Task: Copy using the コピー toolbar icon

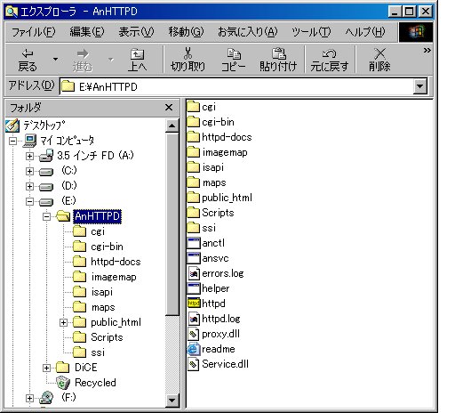Action: 234,60
